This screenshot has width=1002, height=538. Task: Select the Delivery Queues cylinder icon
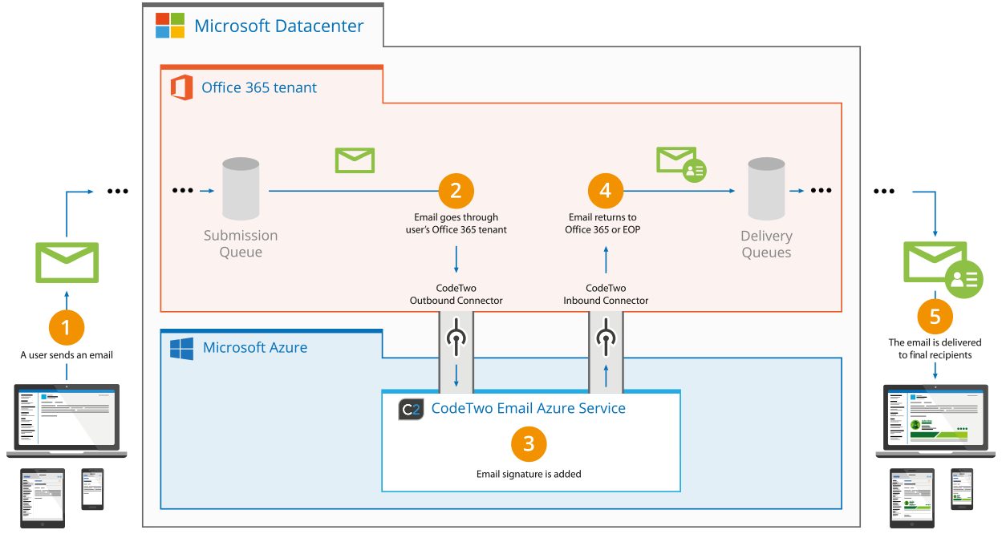point(766,189)
